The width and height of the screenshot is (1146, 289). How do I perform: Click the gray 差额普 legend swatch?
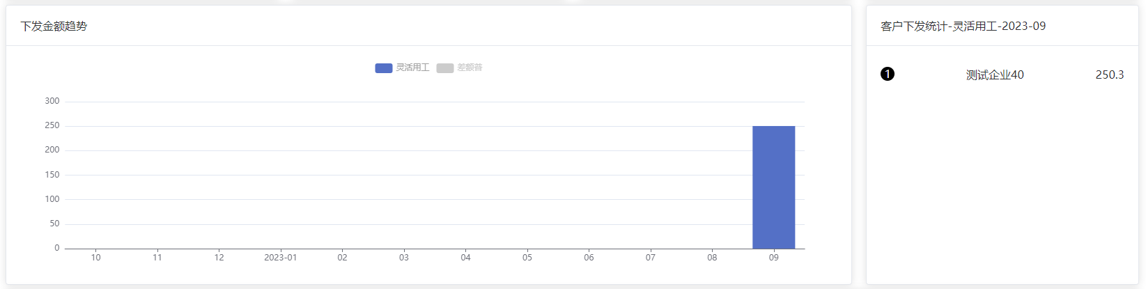(445, 68)
